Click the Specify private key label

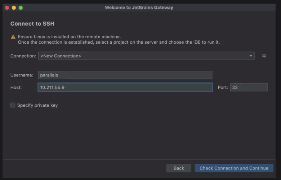[x=37, y=105]
